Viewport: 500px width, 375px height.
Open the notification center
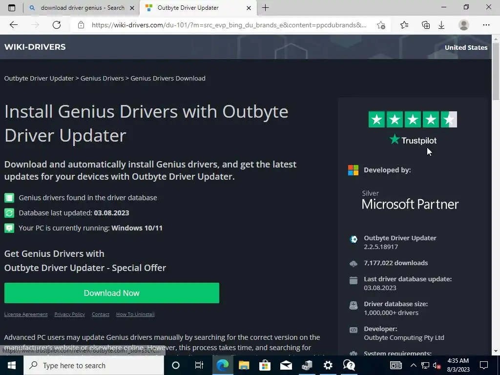pyautogui.click(x=484, y=365)
